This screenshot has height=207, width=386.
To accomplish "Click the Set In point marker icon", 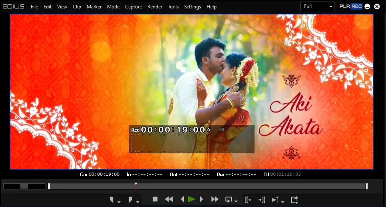I will click(x=112, y=200).
